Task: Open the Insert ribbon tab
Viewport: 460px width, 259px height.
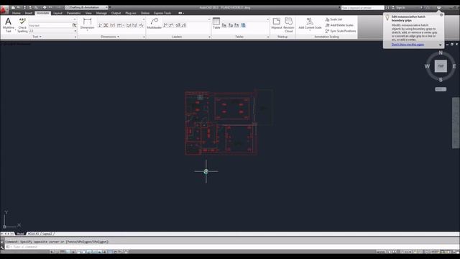Action: [x=29, y=13]
